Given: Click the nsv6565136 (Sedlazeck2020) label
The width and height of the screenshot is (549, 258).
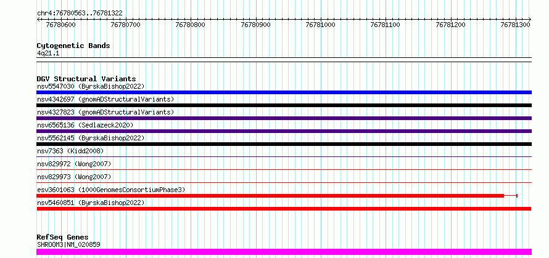Looking at the screenshot, I should (x=85, y=125).
